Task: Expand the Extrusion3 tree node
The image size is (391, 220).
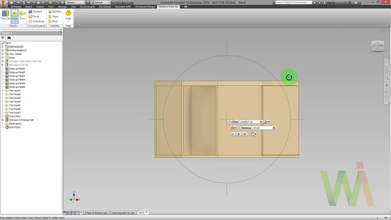Action: [x=2, y=120]
